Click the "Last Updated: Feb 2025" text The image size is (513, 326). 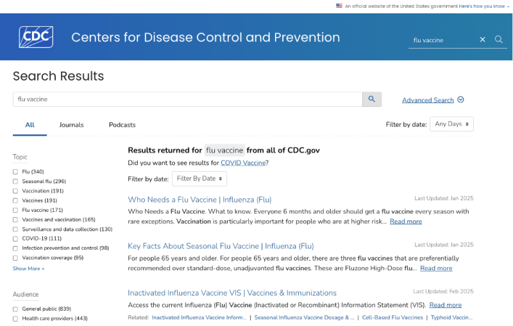tap(443, 291)
